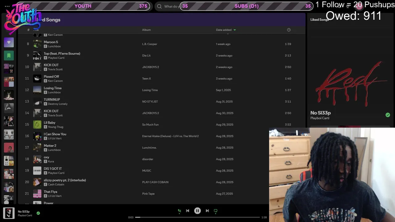Open artist Destroy Lonely

pos(58,104)
